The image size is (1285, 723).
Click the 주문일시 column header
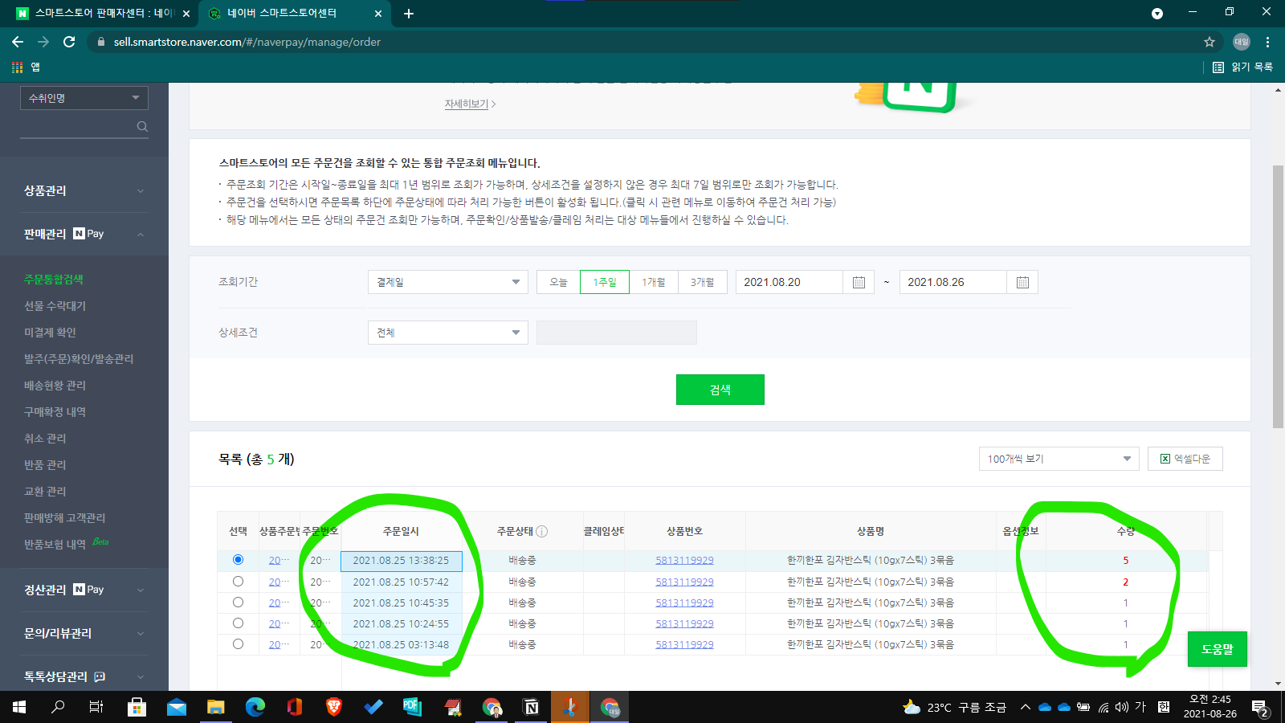tap(401, 531)
